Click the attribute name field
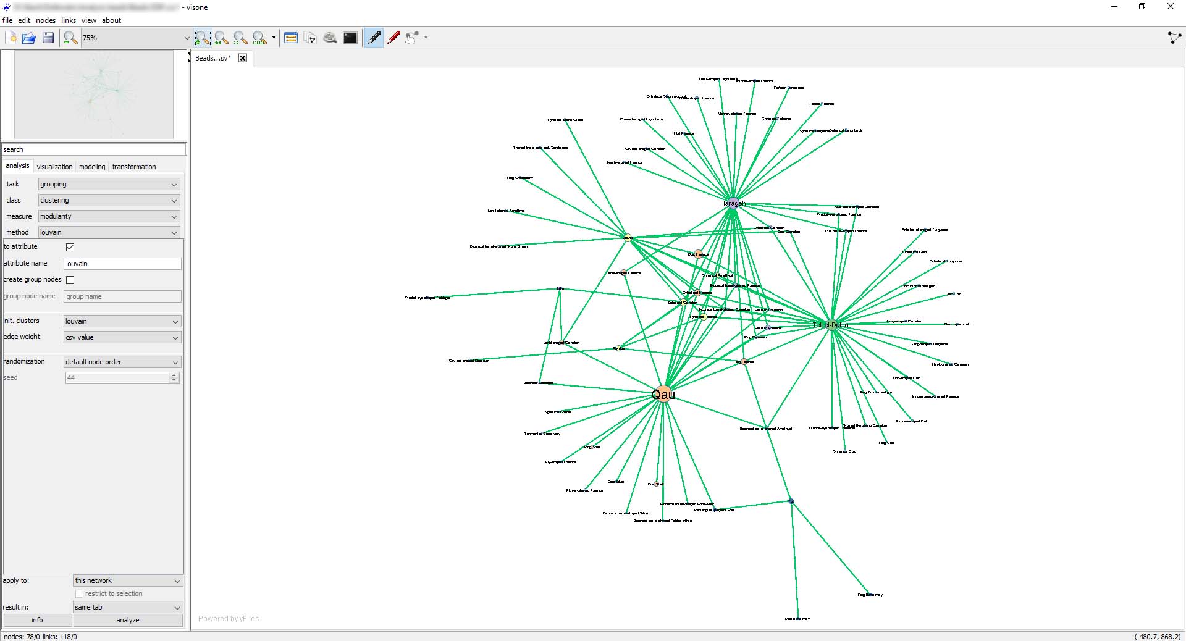The width and height of the screenshot is (1186, 641). coord(122,264)
